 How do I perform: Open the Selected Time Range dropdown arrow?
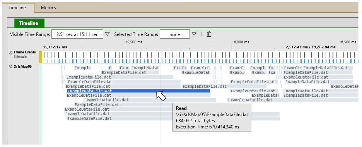coord(194,34)
